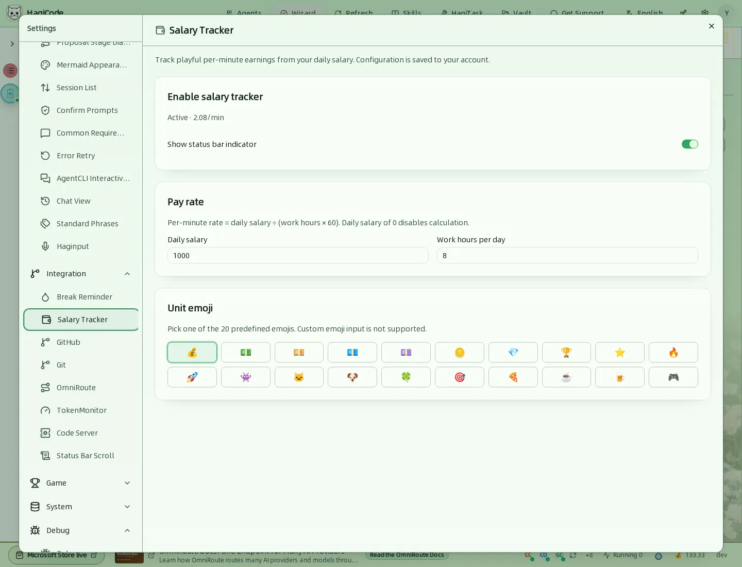Open Confirm Prompts settings
742x567 pixels.
pyautogui.click(x=81, y=110)
